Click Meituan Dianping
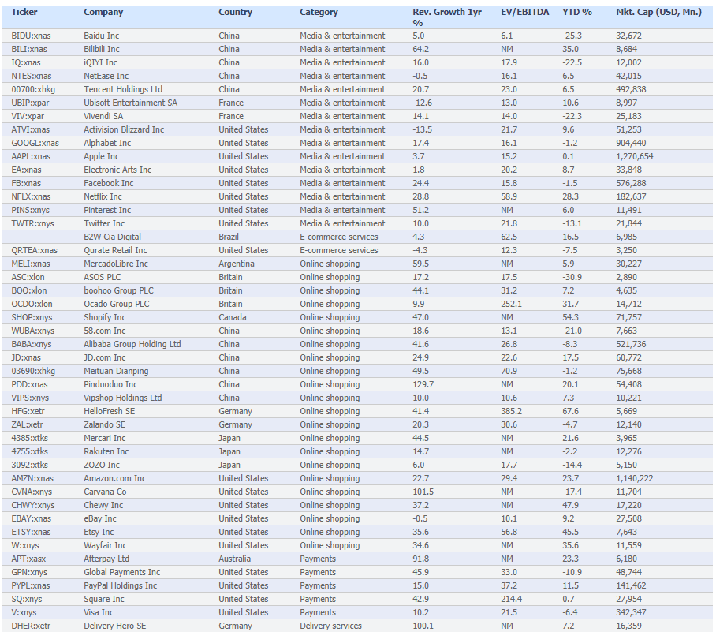The width and height of the screenshot is (716, 632). (116, 371)
